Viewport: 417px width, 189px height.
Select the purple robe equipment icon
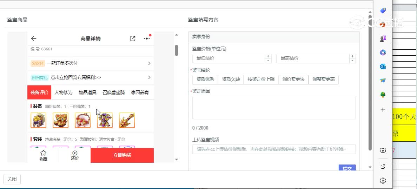105,120
